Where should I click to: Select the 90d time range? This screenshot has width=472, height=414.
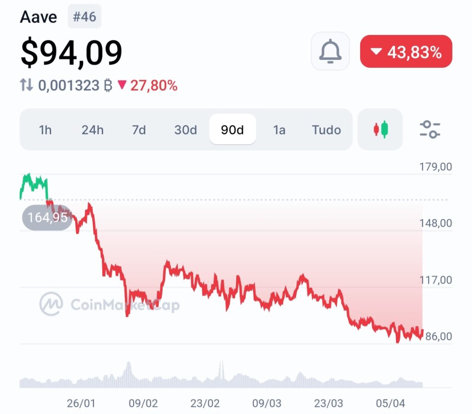pos(232,130)
